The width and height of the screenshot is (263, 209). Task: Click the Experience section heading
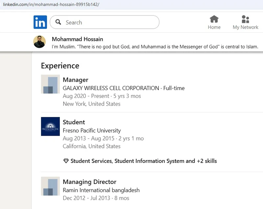click(x=60, y=66)
